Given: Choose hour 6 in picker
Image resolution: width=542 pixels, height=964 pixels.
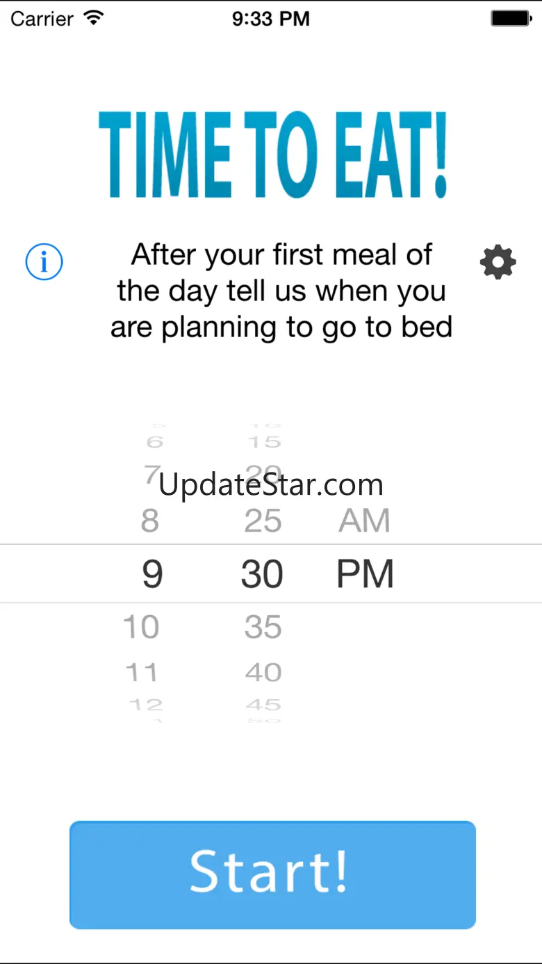Looking at the screenshot, I should [154, 441].
